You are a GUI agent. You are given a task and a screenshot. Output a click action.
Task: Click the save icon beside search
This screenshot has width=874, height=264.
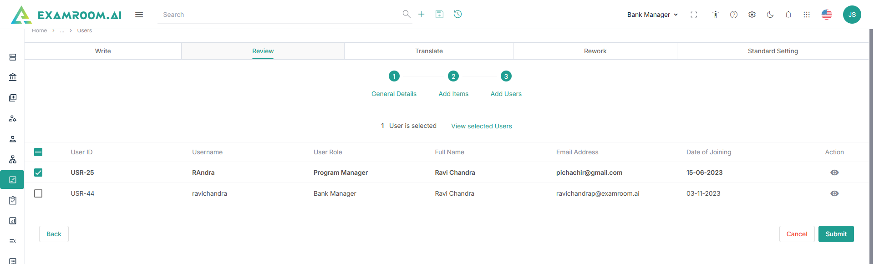439,14
